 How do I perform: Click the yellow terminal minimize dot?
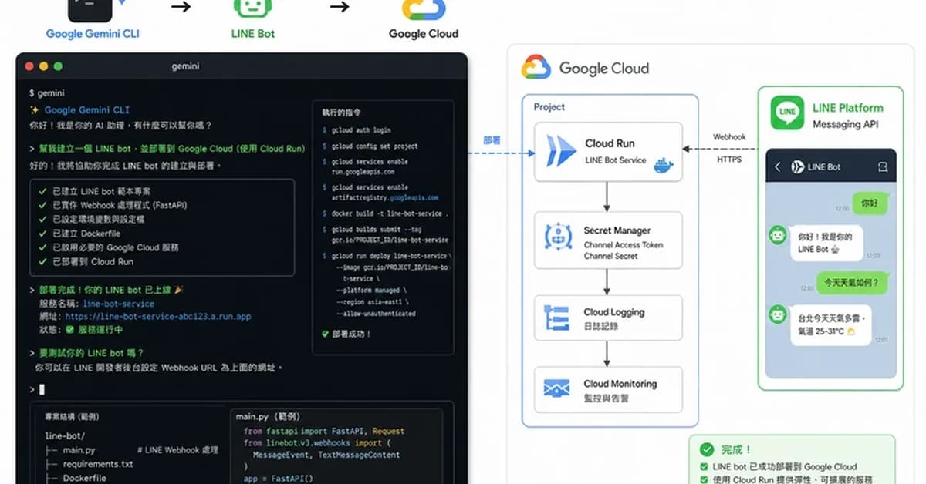click(44, 66)
